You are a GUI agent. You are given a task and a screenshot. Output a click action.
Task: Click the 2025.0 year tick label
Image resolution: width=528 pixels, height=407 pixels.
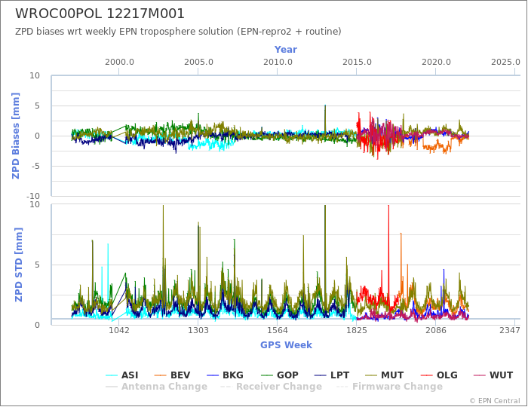pyautogui.click(x=505, y=63)
